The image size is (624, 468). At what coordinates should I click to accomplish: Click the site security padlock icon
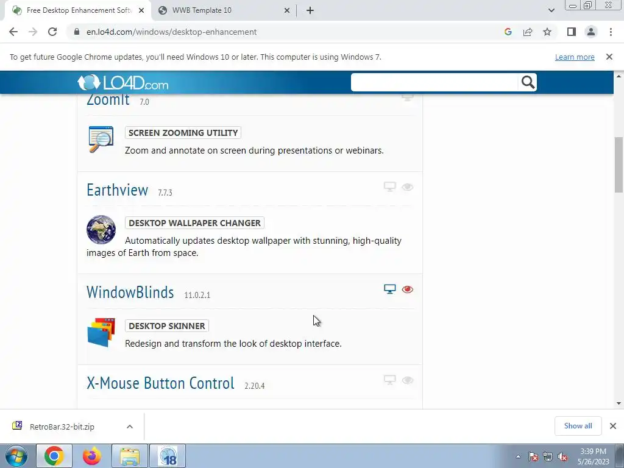(77, 32)
